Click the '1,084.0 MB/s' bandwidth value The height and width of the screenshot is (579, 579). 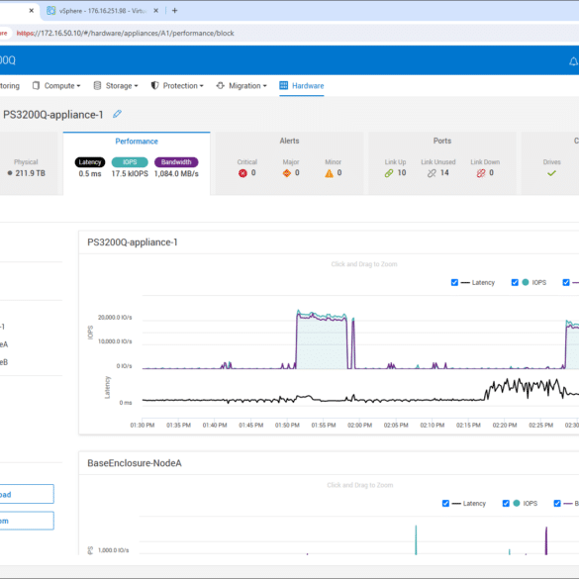(176, 173)
